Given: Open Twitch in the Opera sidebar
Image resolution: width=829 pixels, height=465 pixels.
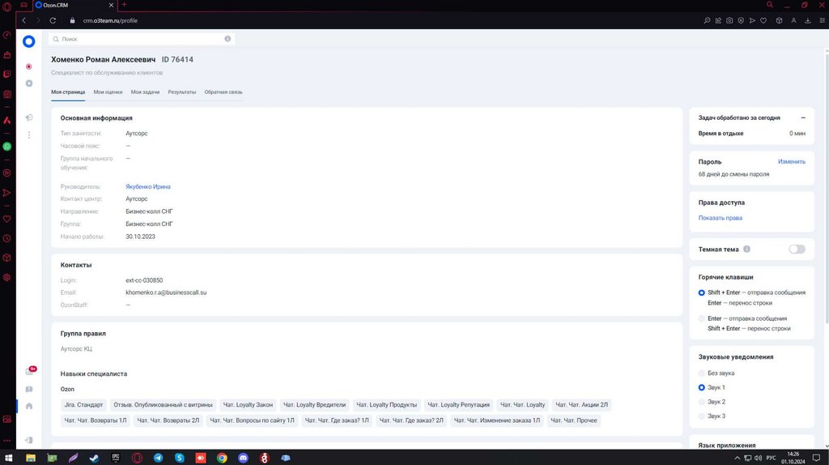Looking at the screenshot, I should pyautogui.click(x=6, y=74).
